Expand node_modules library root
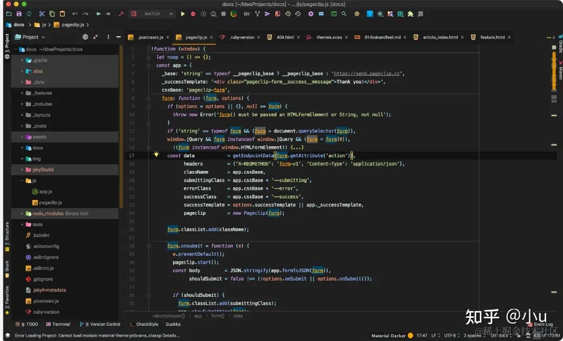Viewport: 563px width, 341px height. click(22, 214)
